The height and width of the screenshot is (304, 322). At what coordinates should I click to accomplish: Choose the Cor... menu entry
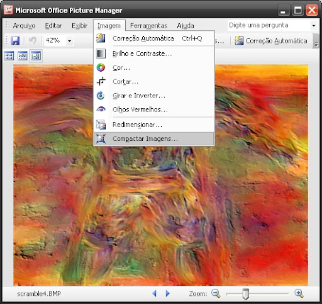(x=154, y=67)
